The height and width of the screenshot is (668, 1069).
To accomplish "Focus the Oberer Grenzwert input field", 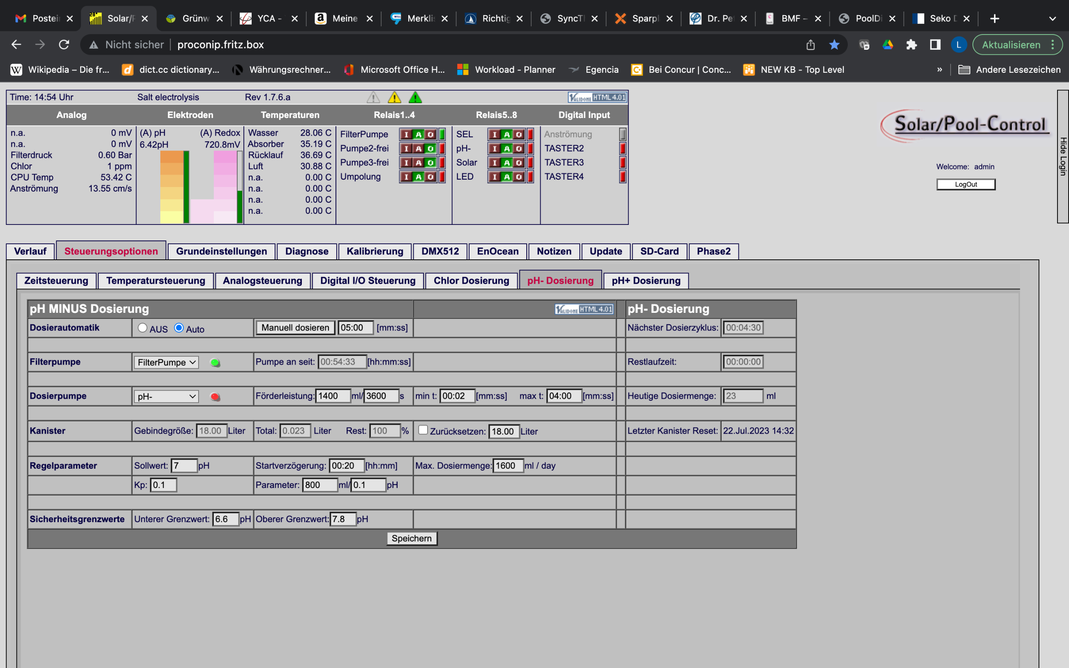I will (x=343, y=519).
